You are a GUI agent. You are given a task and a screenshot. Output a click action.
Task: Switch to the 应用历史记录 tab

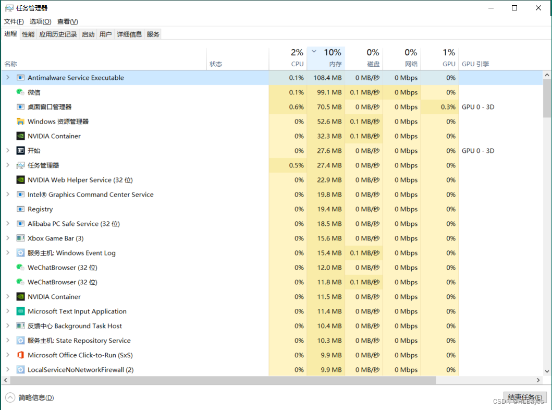point(58,34)
